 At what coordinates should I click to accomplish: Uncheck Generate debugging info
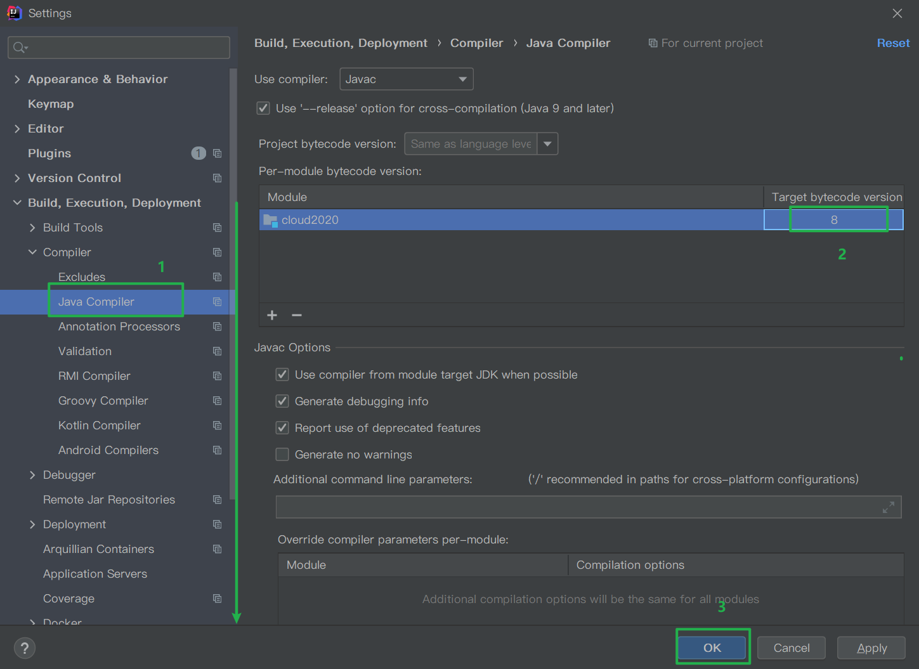282,401
